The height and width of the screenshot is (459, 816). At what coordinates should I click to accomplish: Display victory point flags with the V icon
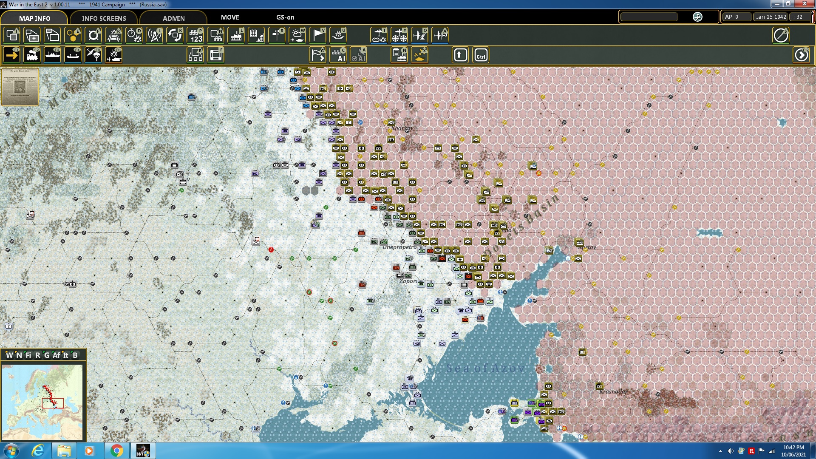pos(318,35)
